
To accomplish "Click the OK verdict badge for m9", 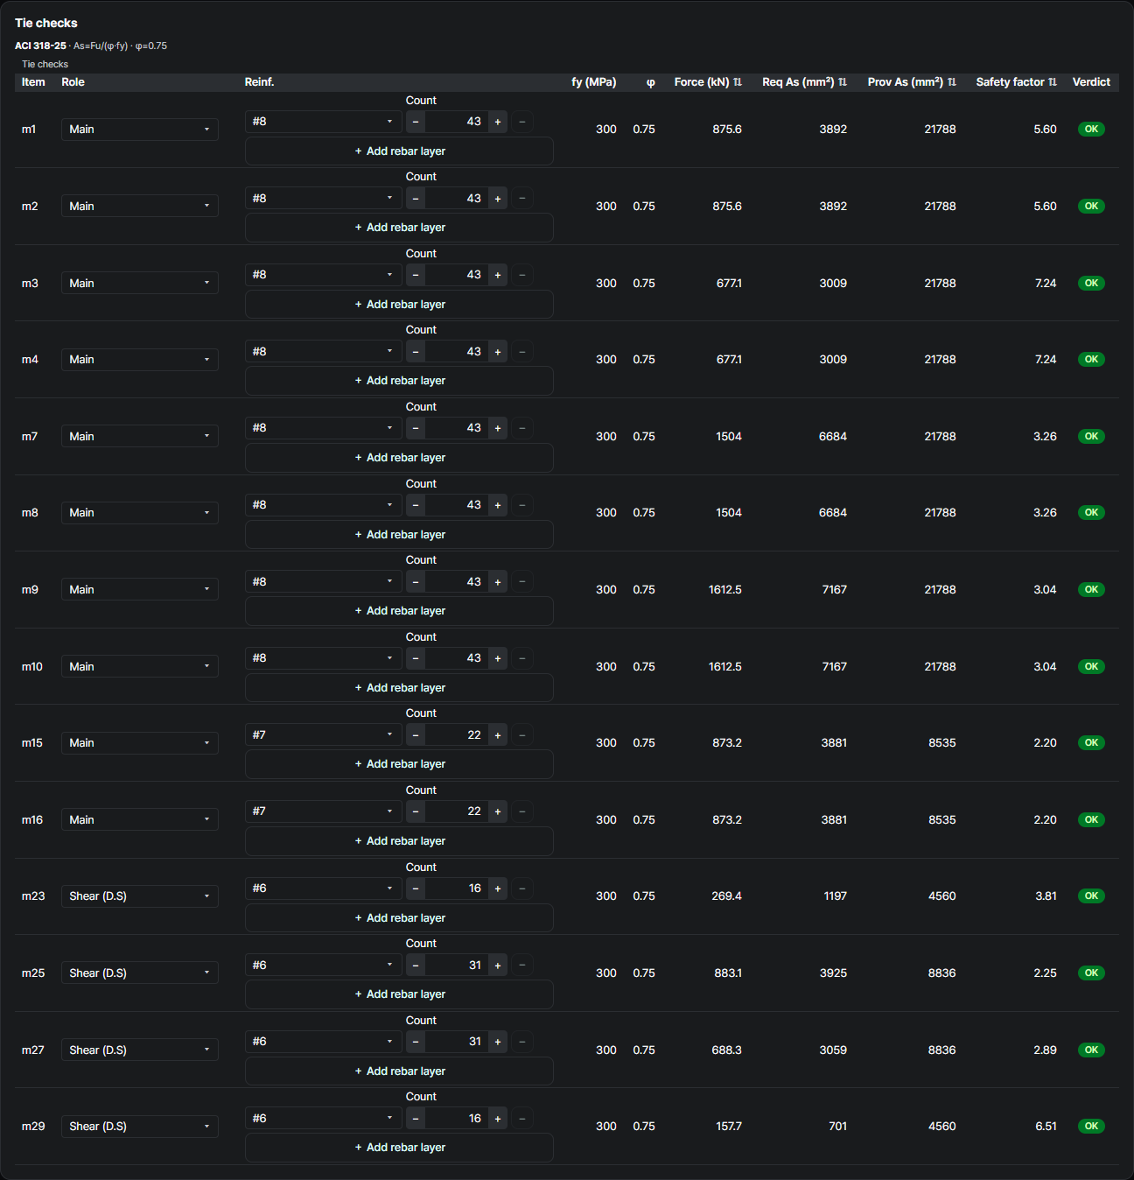I will (1091, 590).
